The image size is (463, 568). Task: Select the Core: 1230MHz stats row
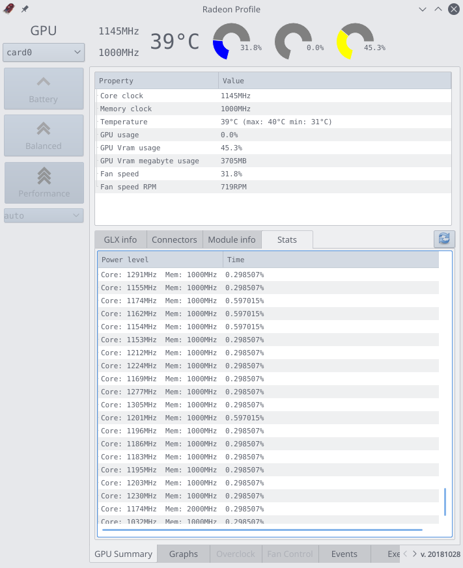268,496
